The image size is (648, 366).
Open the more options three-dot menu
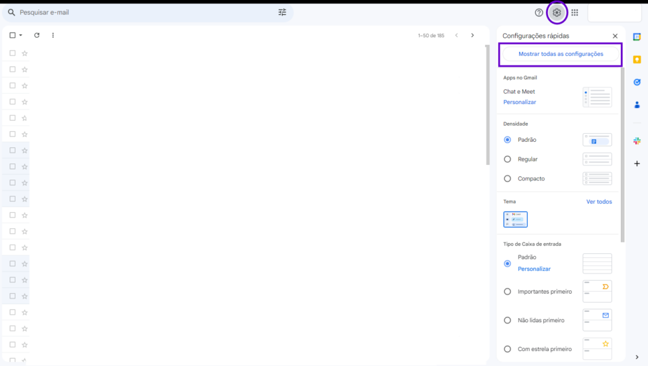point(53,35)
